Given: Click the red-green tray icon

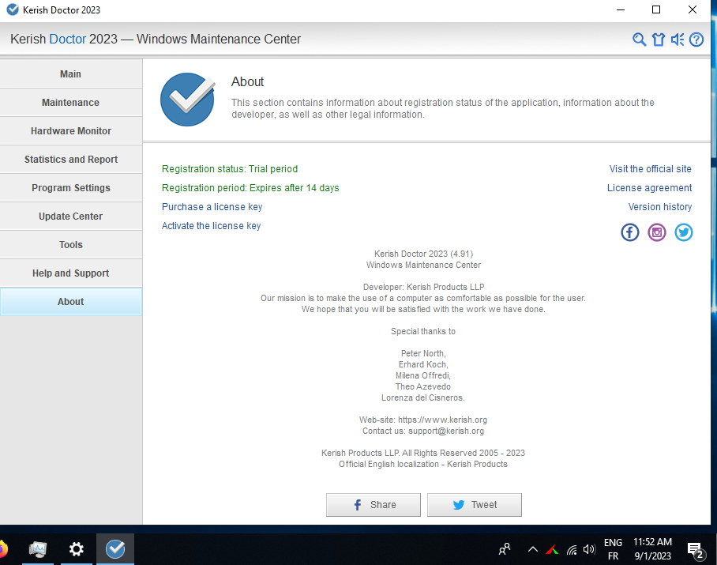Looking at the screenshot, I should coord(553,549).
